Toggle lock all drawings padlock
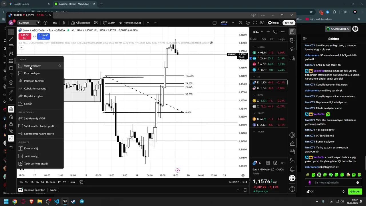The height and width of the screenshot is (206, 366). [x=11, y=124]
